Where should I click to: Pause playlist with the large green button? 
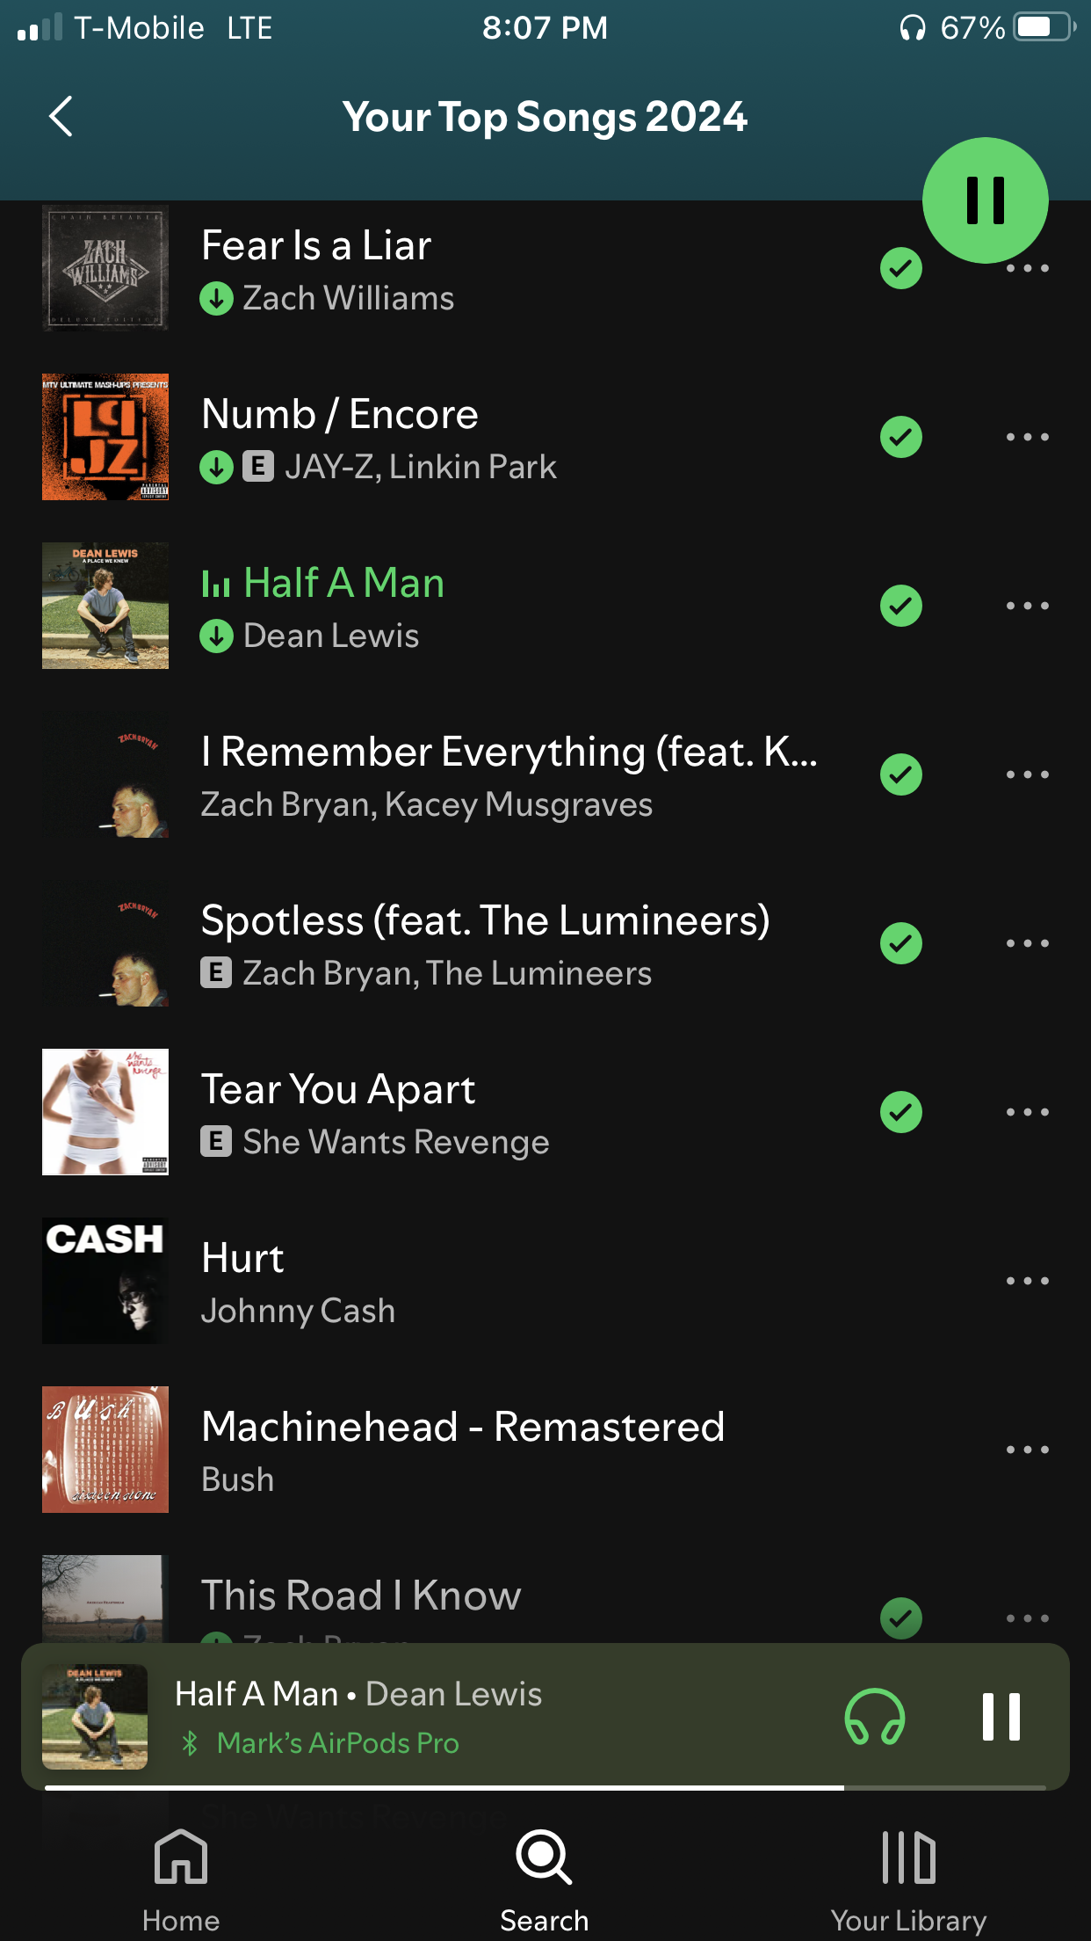[985, 200]
